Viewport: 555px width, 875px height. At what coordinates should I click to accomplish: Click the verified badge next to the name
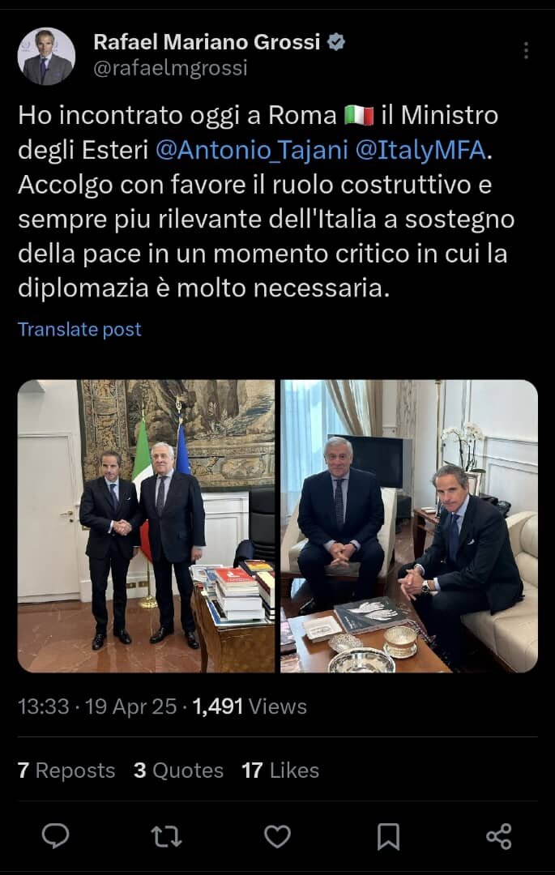pyautogui.click(x=335, y=42)
